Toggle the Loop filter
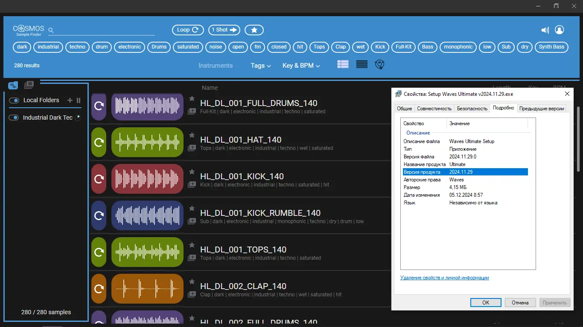This screenshot has width=583, height=327. pos(188,30)
